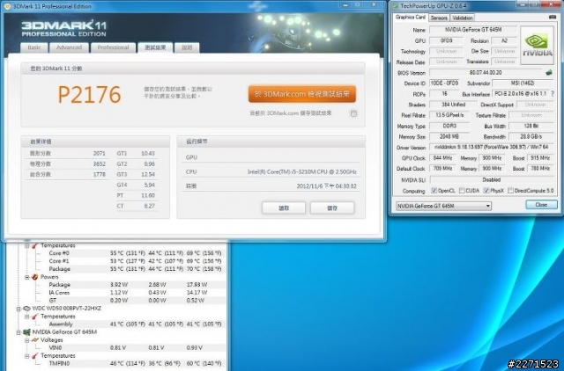Switch to the Basic tab in 3DMark
This screenshot has height=371, width=564.
34,47
